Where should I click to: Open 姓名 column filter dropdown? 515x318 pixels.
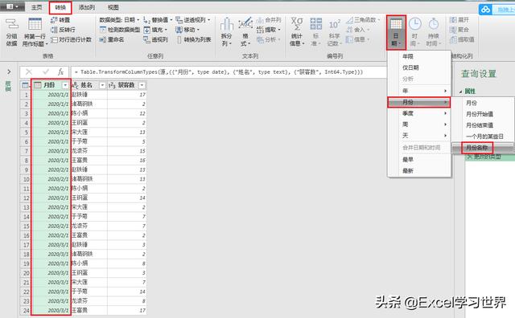tap(102, 85)
